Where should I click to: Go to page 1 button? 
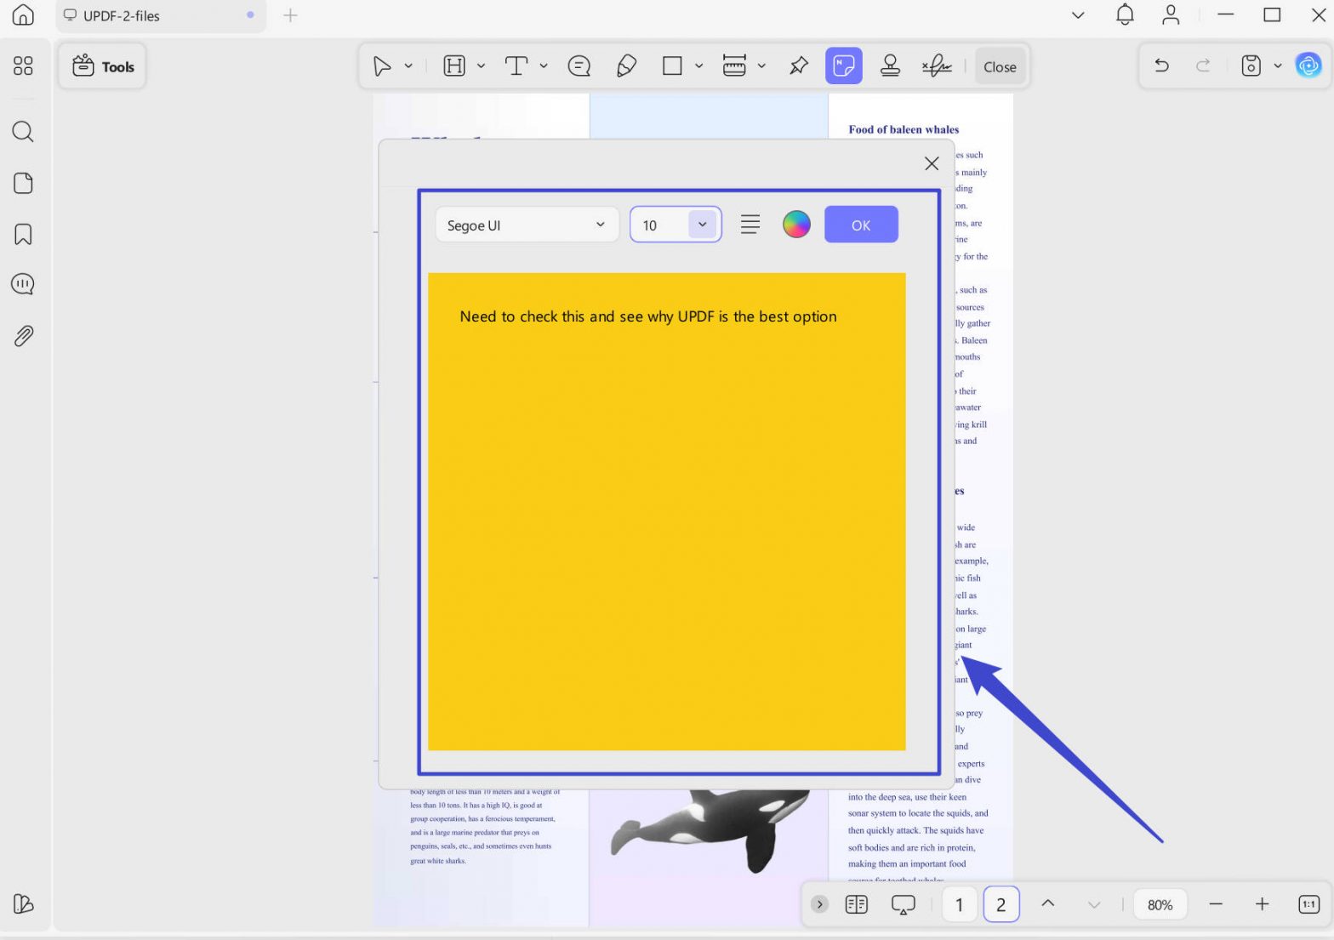959,904
